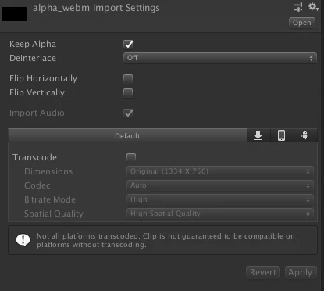This screenshot has width=324, height=291.
Task: Click the Bitrate Mode label
Action: point(50,199)
